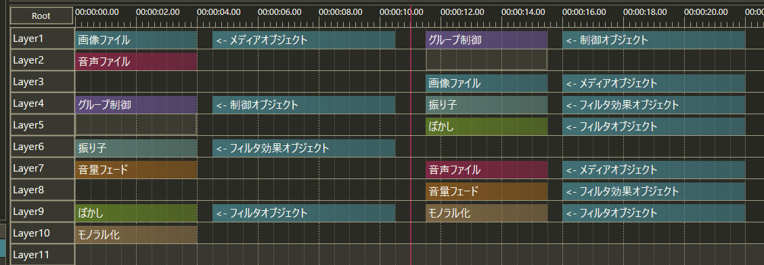This screenshot has width=764, height=265.
Task: Jump to 00:00:20.00 on the ruler
Action: [x=706, y=11]
